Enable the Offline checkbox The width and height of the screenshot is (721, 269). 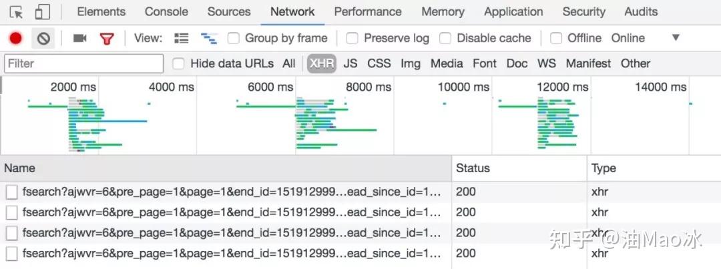556,38
